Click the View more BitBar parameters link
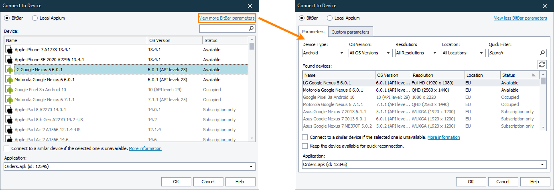554x190 pixels. coord(227,18)
